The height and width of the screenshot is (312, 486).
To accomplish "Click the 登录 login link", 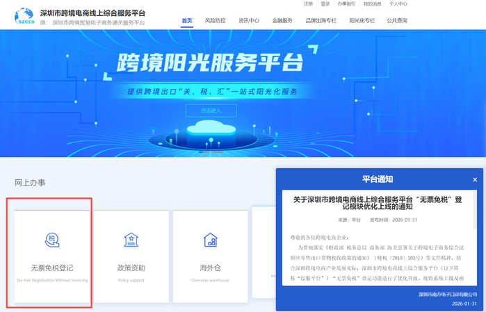I will (x=325, y=4).
